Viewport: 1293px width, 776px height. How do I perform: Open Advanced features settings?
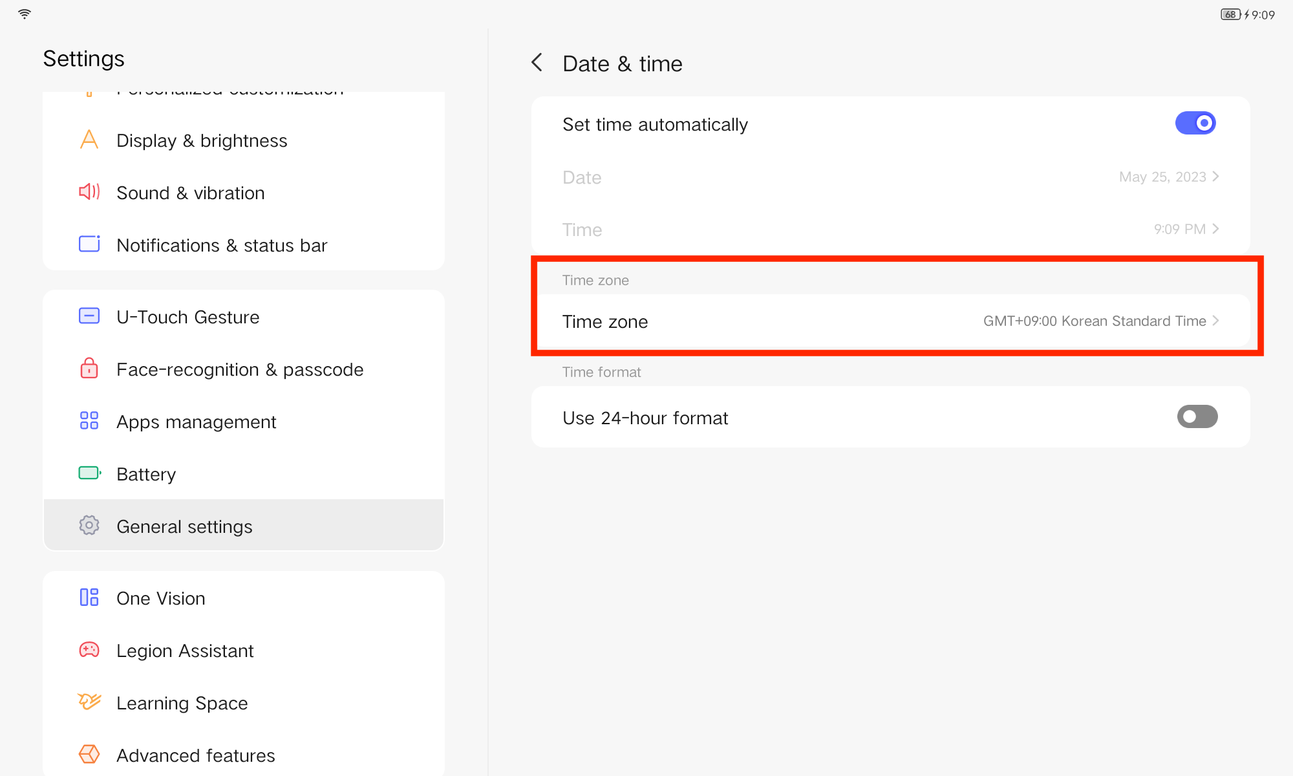(x=195, y=755)
